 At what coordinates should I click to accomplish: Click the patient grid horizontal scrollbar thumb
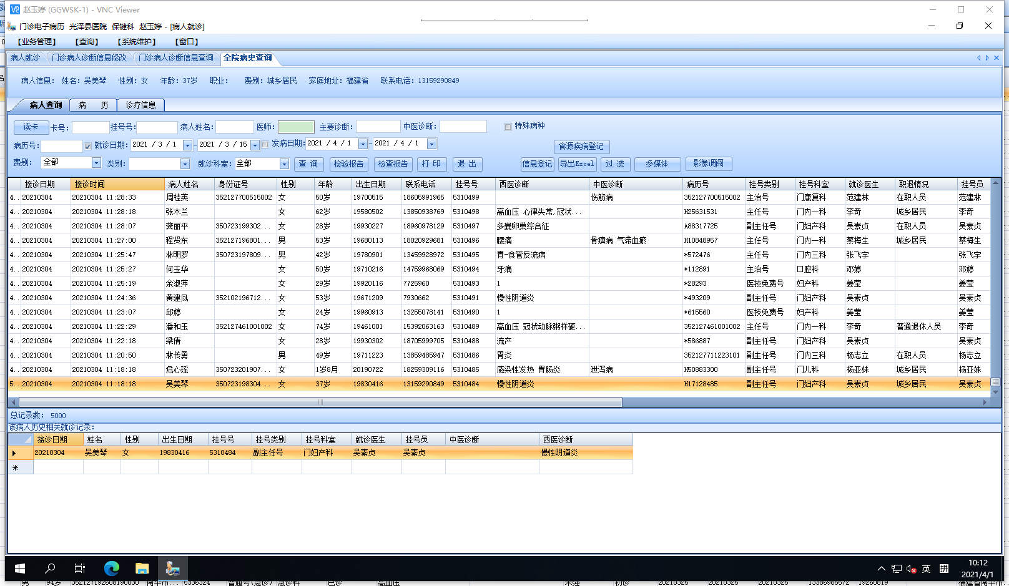[x=320, y=403]
